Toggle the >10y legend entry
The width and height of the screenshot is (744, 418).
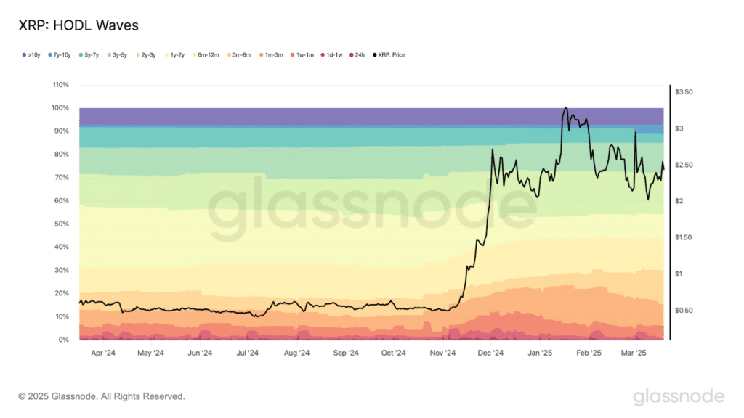[x=31, y=55]
